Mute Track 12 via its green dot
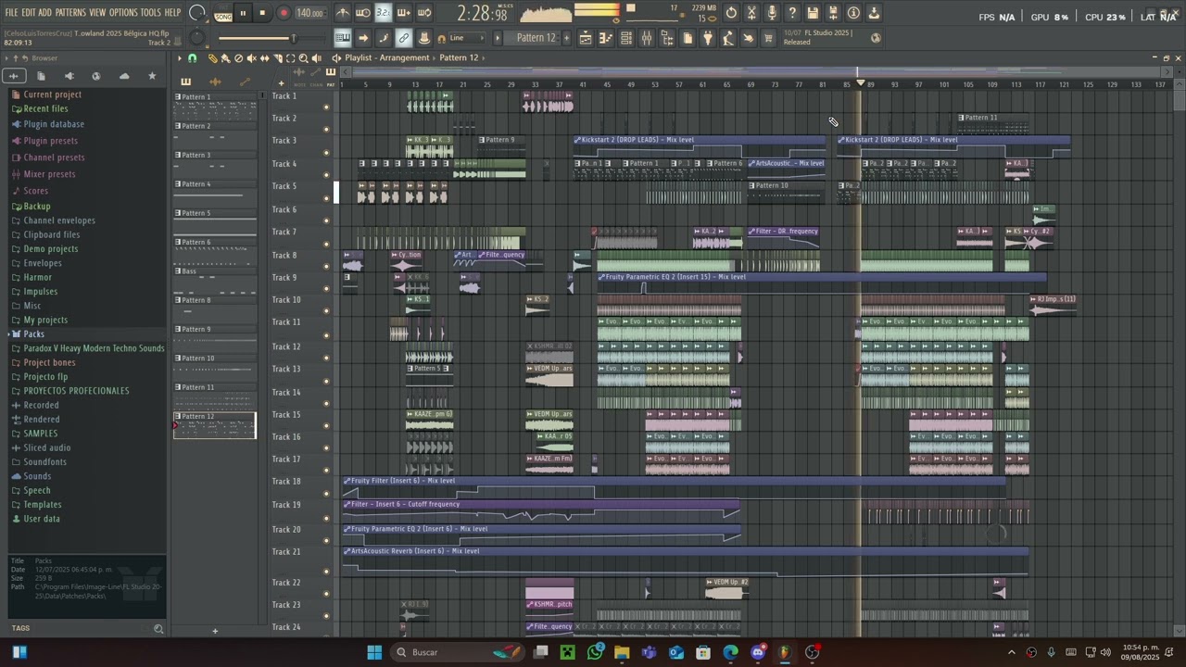 326,358
